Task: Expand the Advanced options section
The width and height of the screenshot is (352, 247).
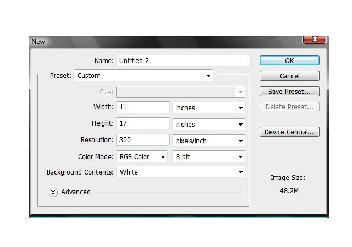Action: 53,192
